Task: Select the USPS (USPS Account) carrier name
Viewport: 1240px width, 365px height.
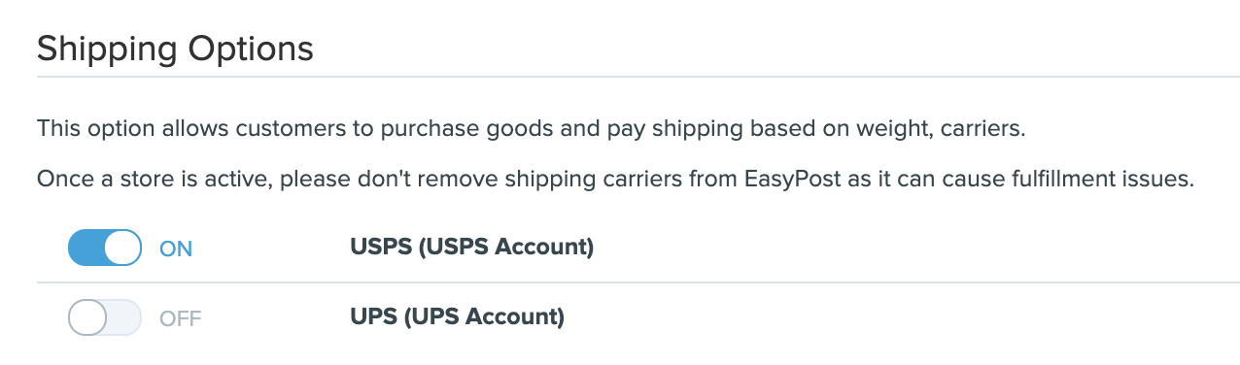Action: tap(471, 248)
